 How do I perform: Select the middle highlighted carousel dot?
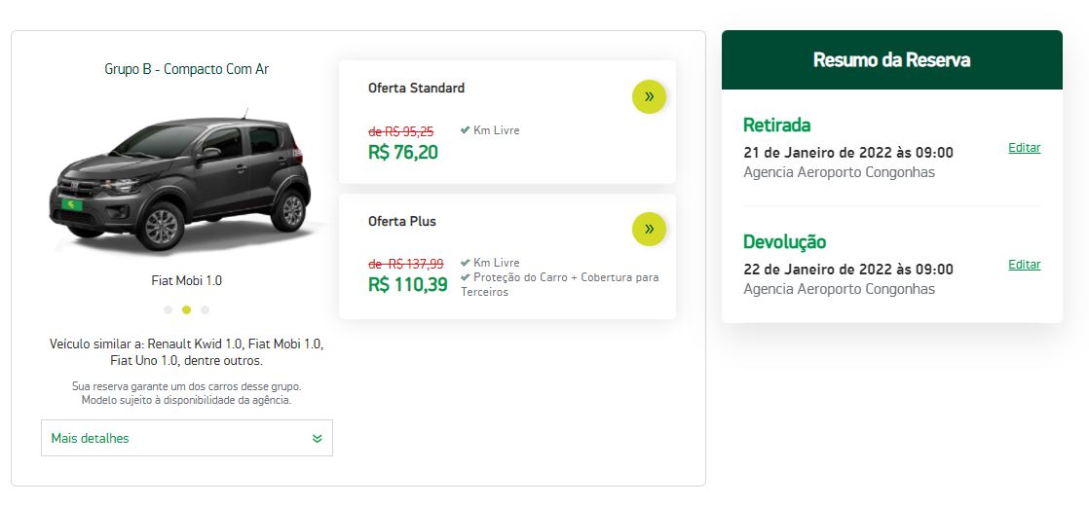pos(186,310)
